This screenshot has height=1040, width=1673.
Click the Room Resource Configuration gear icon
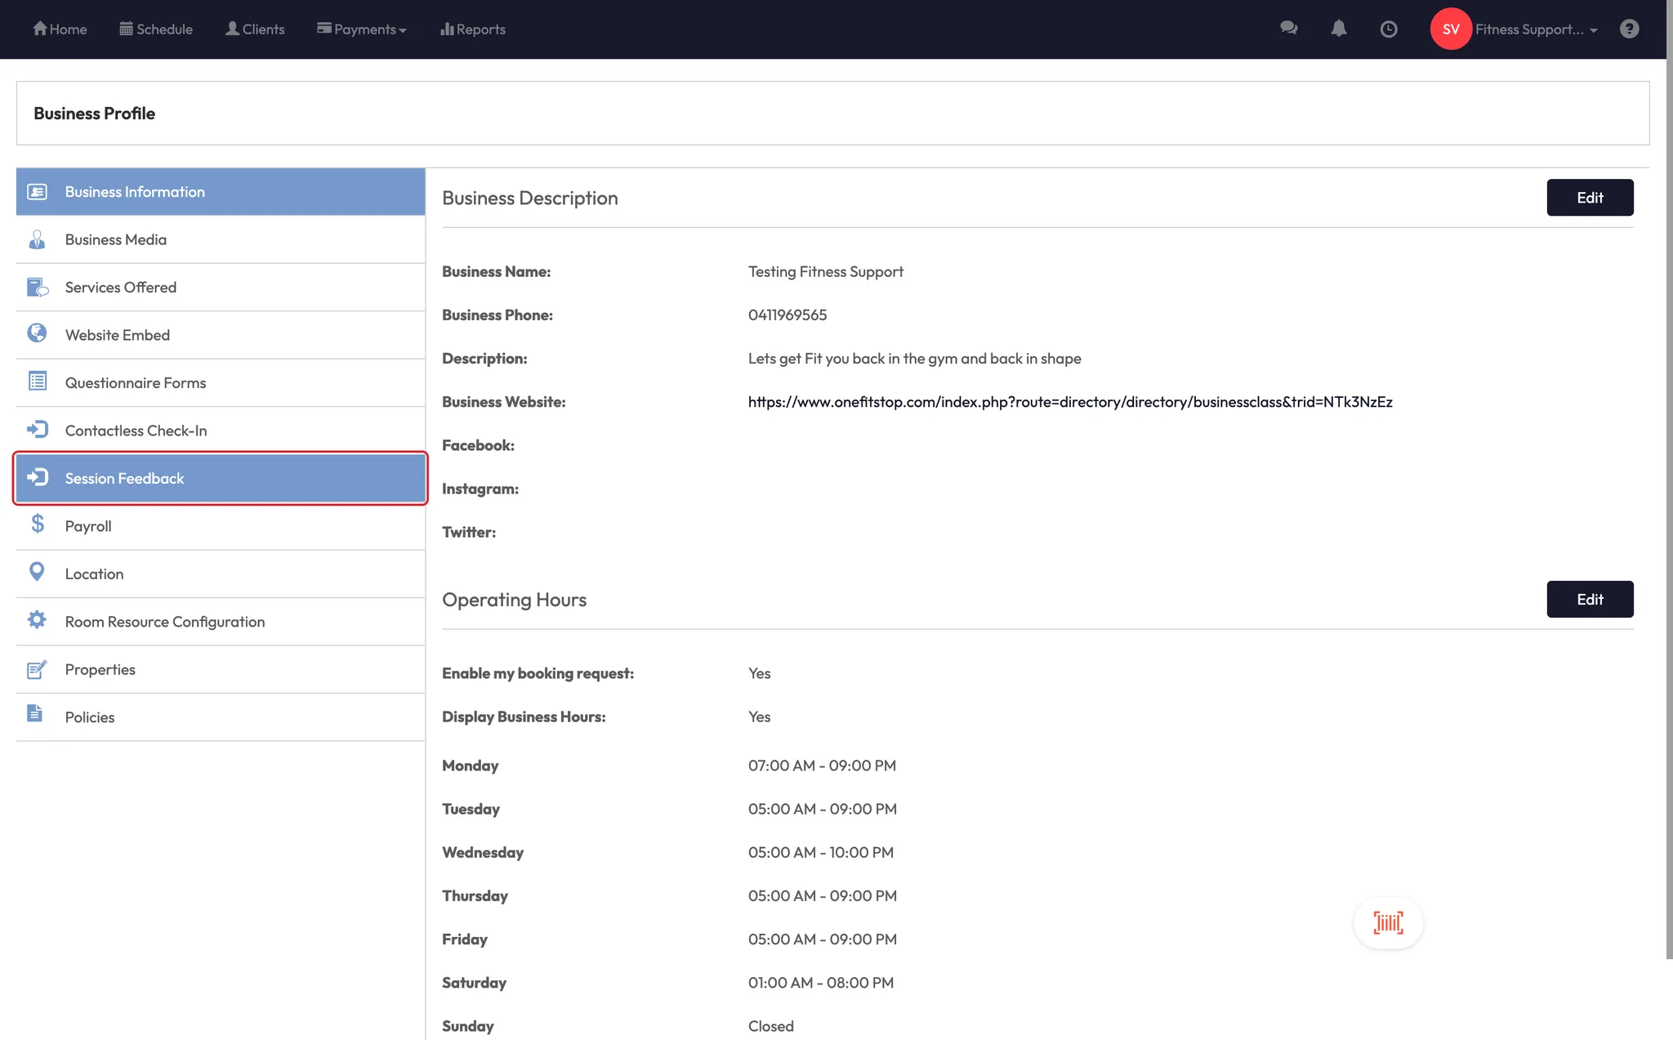point(37,619)
